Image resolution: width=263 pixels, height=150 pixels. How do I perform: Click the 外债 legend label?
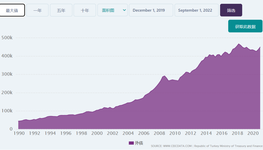point(139,143)
